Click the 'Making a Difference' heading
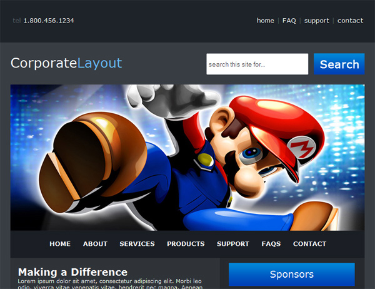This screenshot has height=289, width=375. pyautogui.click(x=72, y=272)
